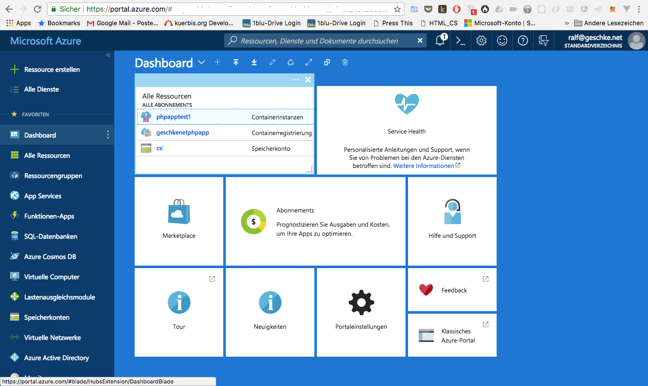Open Speicherkonten in sidebar
This screenshot has height=386, width=648.
[x=57, y=317]
